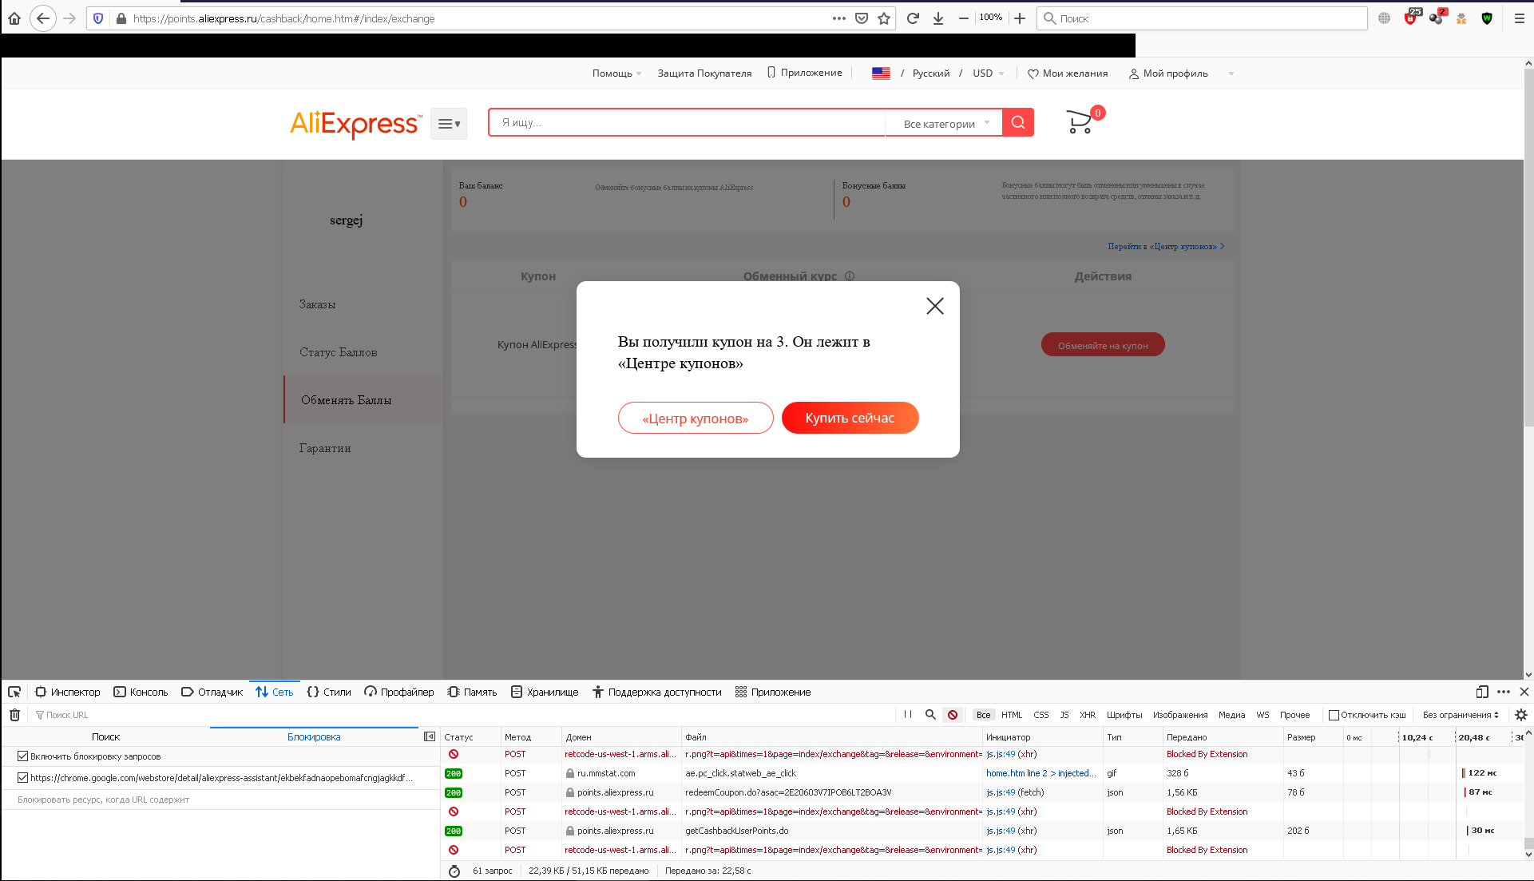The image size is (1534, 881).
Task: Open the red shield extension with badge 25
Action: click(x=1411, y=18)
